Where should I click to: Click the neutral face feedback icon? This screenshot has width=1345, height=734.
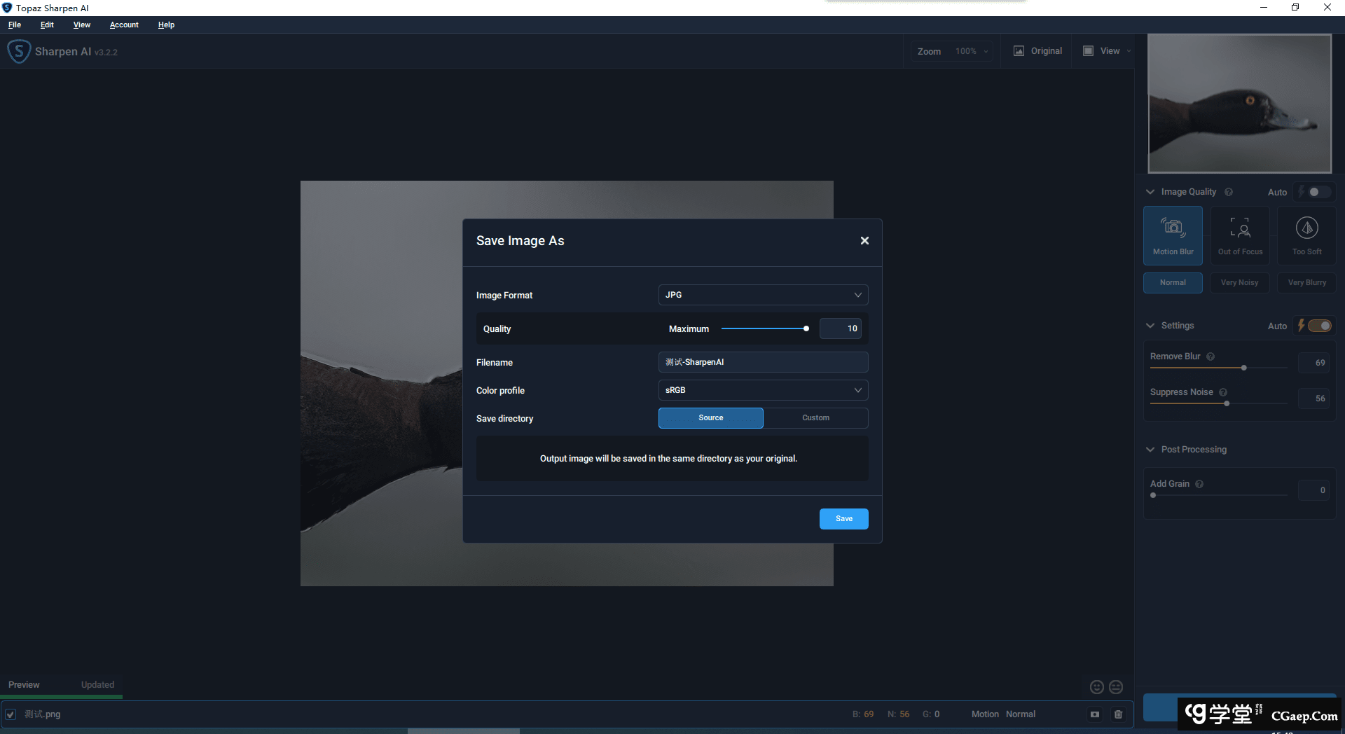click(1116, 687)
